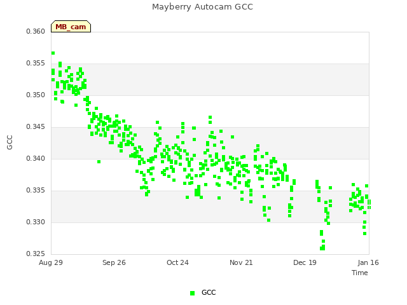Image resolution: width=407 pixels, height=305 pixels.
Task: Select the 0.350 y-axis tick label
Action: (36, 95)
